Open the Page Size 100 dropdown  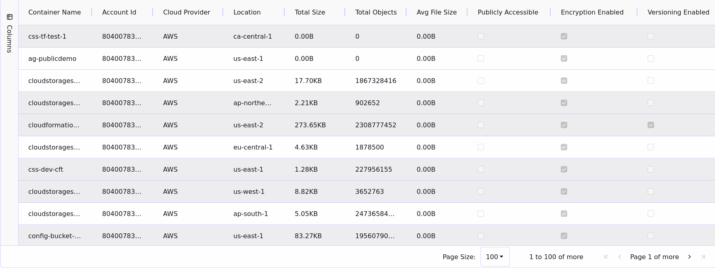click(495, 257)
